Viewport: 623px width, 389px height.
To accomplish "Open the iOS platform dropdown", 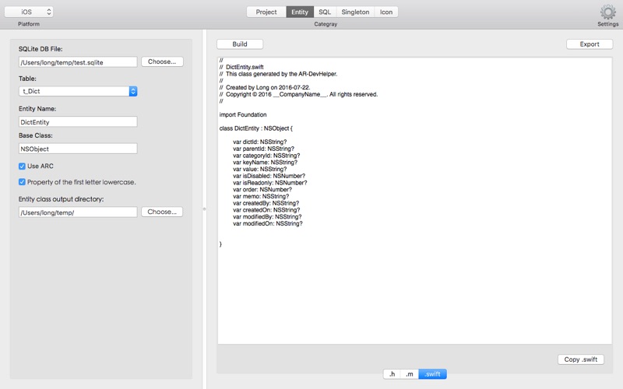I will pos(29,12).
